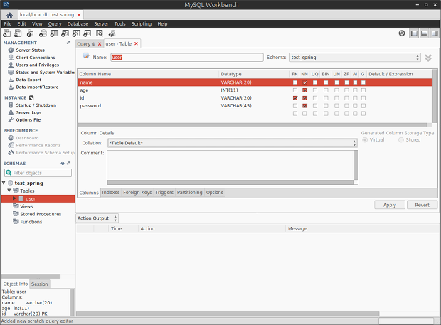The image size is (441, 325).
Task: Click the new SQL tab toolbar icon
Action: [6, 33]
